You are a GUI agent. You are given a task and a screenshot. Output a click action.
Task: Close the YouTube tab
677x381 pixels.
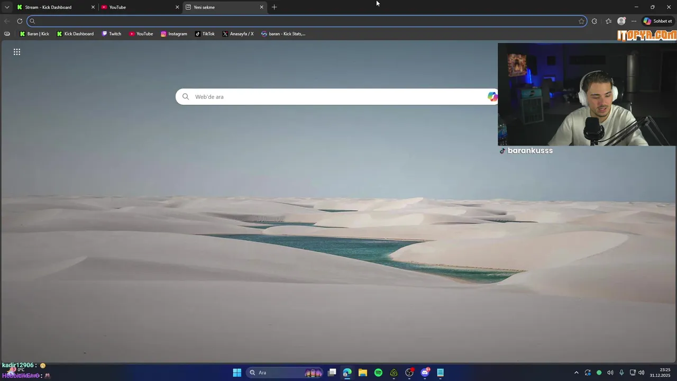pos(177,7)
